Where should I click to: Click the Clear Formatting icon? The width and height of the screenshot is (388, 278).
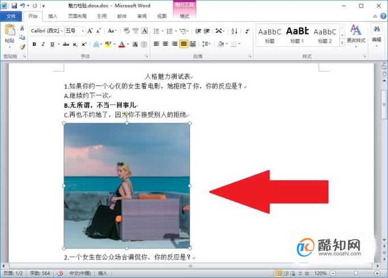click(126, 31)
